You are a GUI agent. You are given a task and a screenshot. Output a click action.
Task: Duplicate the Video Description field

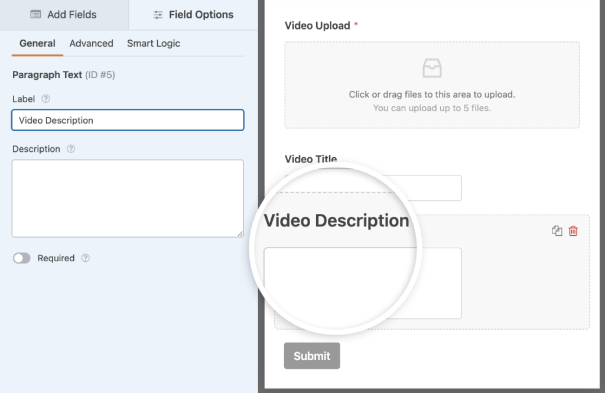pos(556,230)
